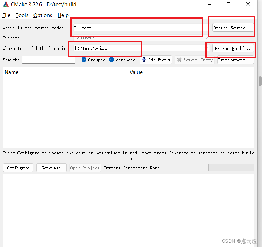This screenshot has height=247, width=262.
Task: Click the Environment button
Action: 235,60
